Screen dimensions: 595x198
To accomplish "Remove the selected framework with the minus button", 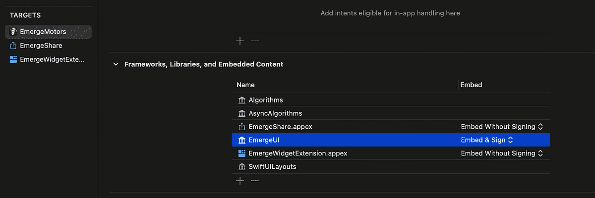I will (255, 181).
